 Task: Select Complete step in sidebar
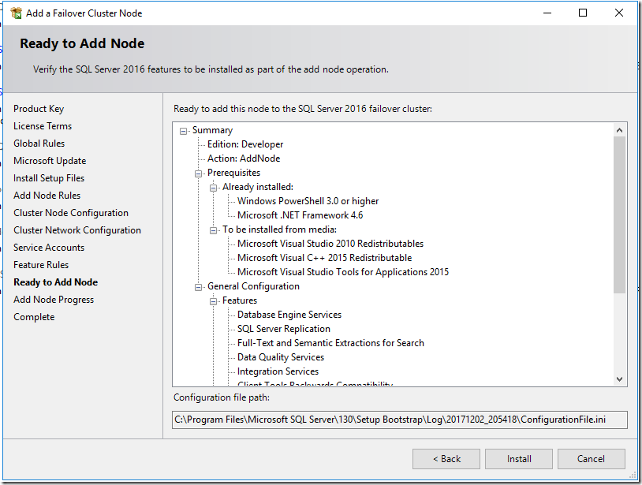click(x=34, y=317)
